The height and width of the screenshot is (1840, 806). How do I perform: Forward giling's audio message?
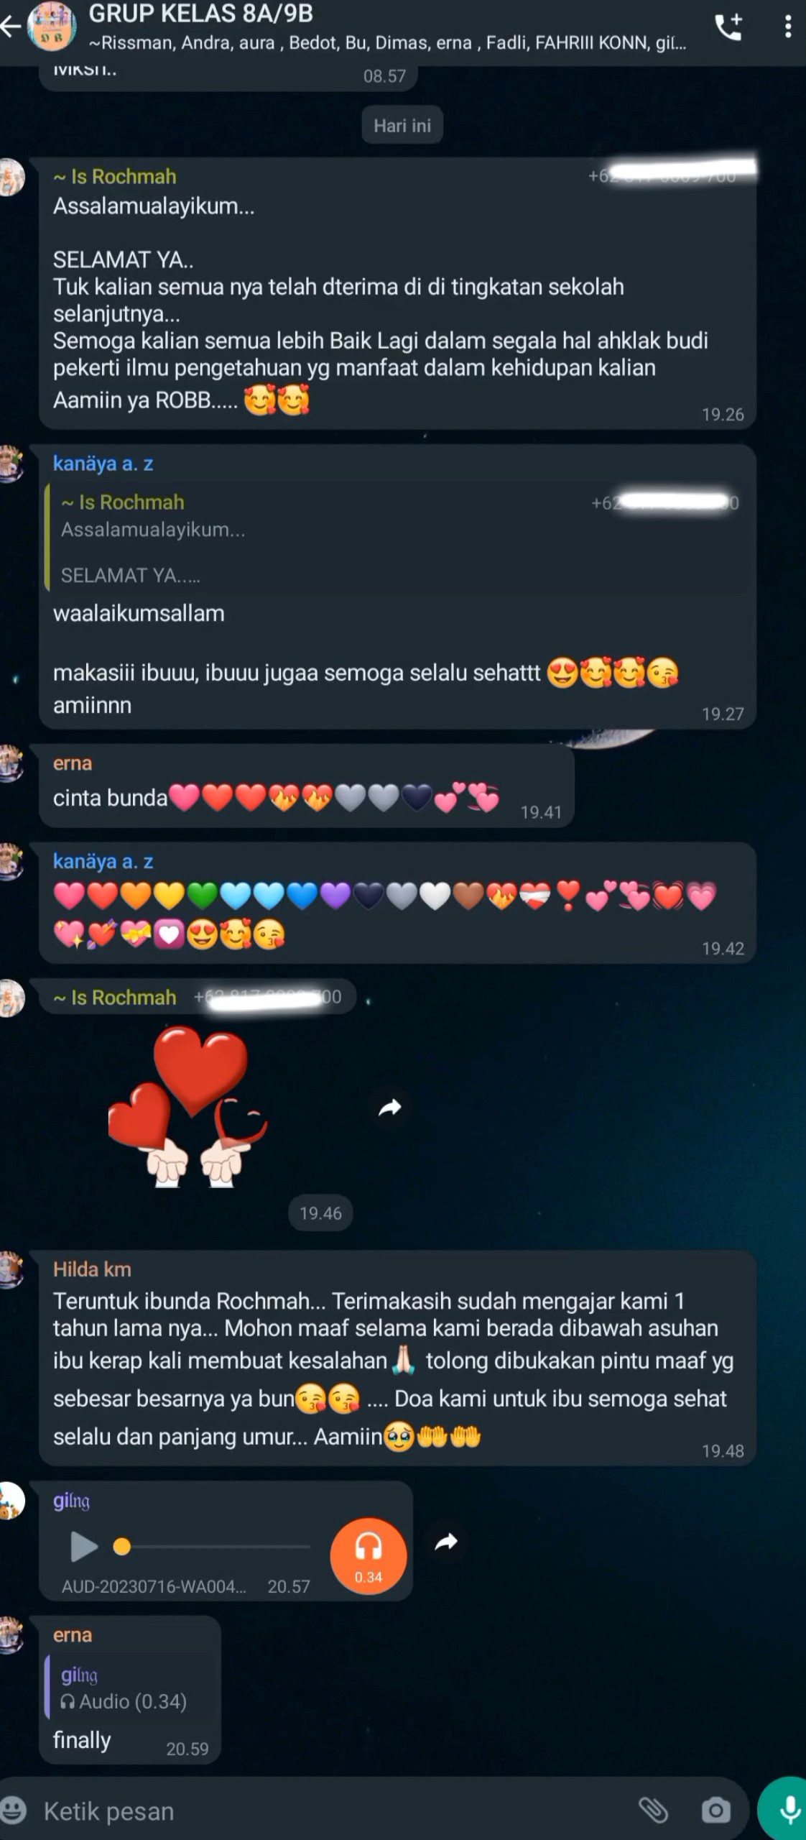coord(447,1541)
